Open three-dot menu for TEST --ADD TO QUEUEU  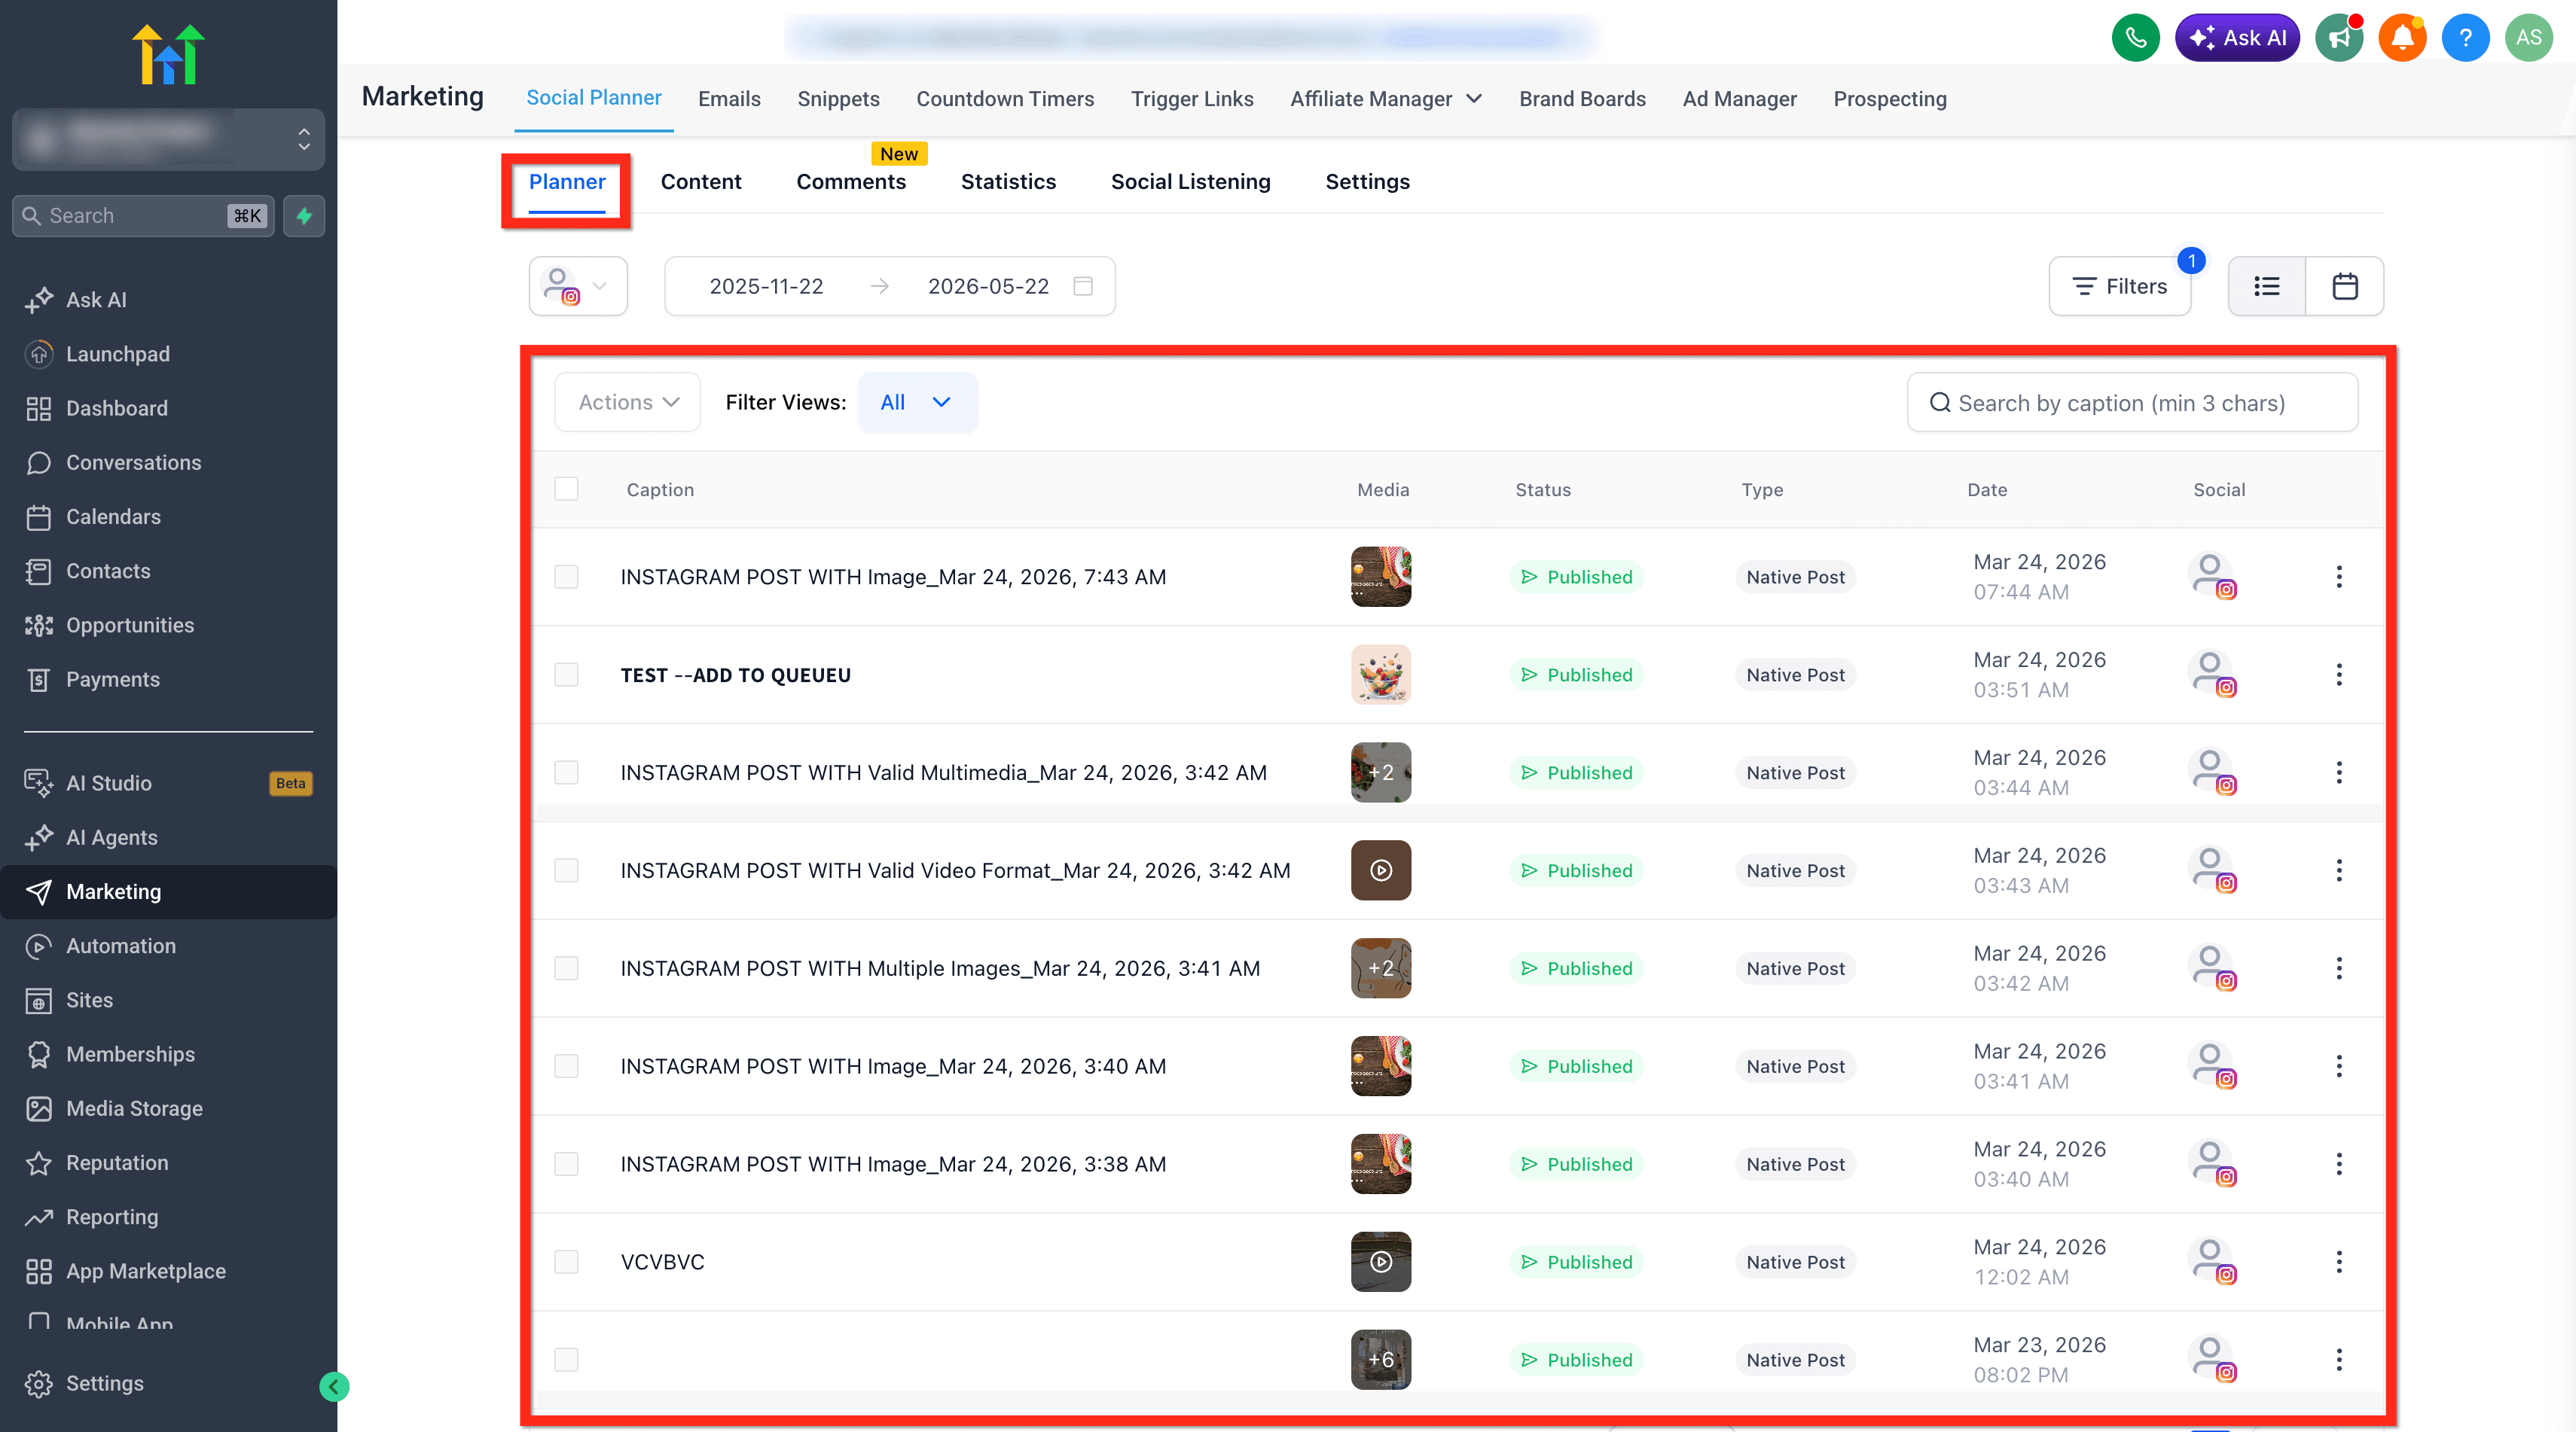2339,675
